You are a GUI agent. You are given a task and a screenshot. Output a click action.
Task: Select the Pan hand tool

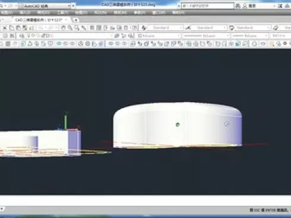pos(63,28)
